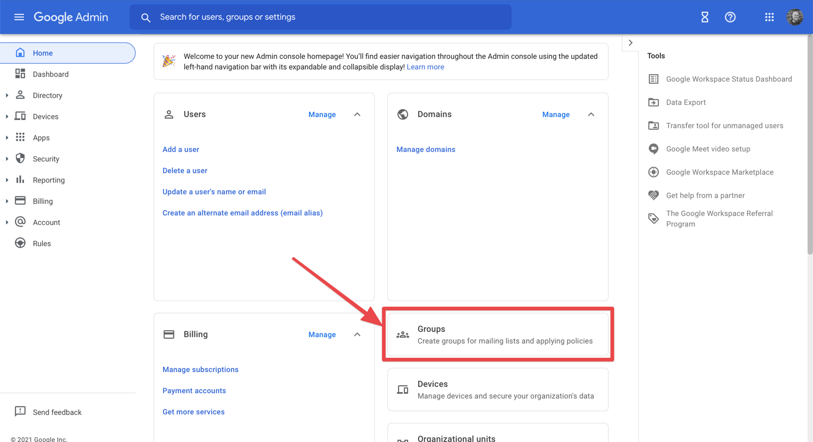Click the page vertical scrollbar
This screenshot has height=442, width=813.
coord(810,144)
